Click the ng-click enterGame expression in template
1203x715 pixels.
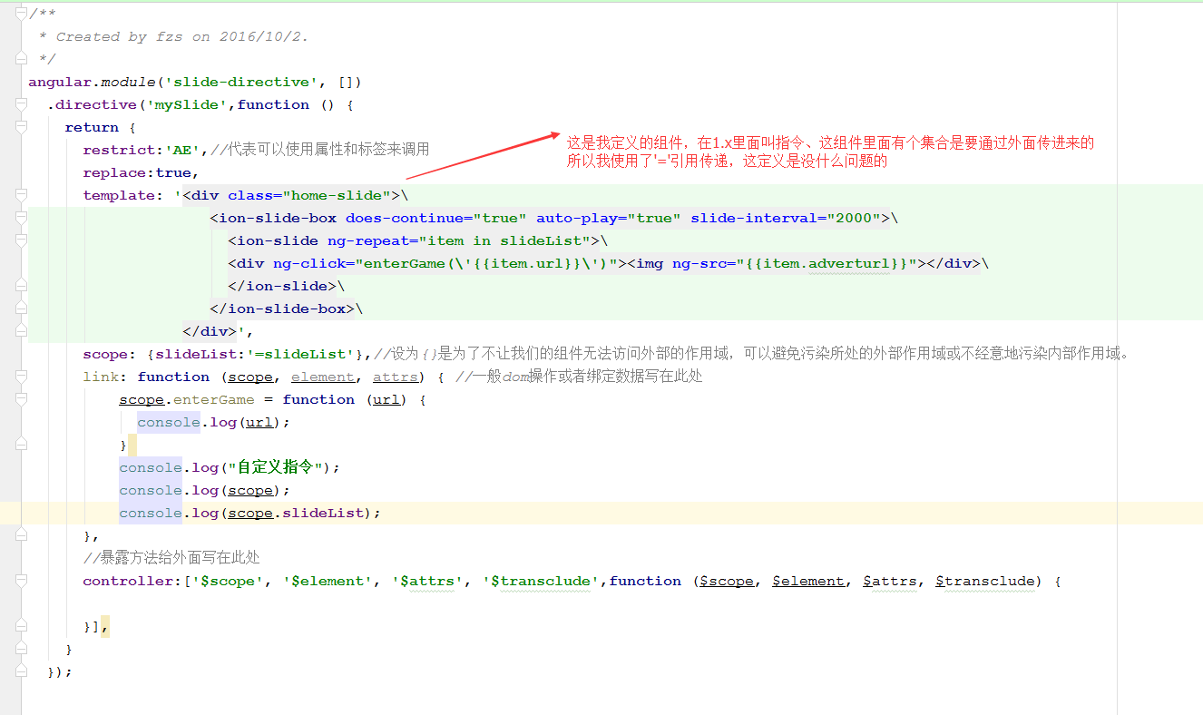[485, 263]
